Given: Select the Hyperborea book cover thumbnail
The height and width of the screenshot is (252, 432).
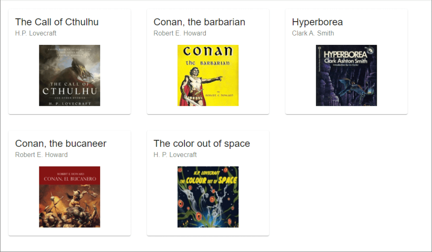Looking at the screenshot, I should (346, 75).
